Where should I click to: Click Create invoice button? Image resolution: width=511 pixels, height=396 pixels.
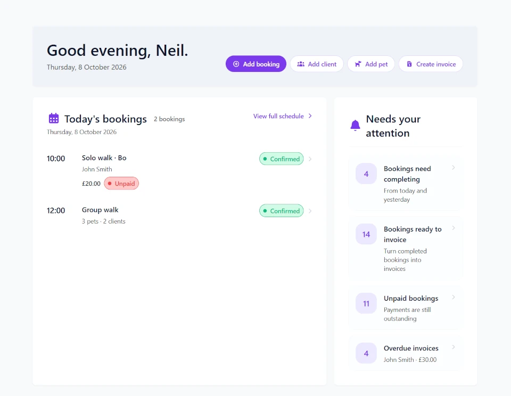coord(431,64)
